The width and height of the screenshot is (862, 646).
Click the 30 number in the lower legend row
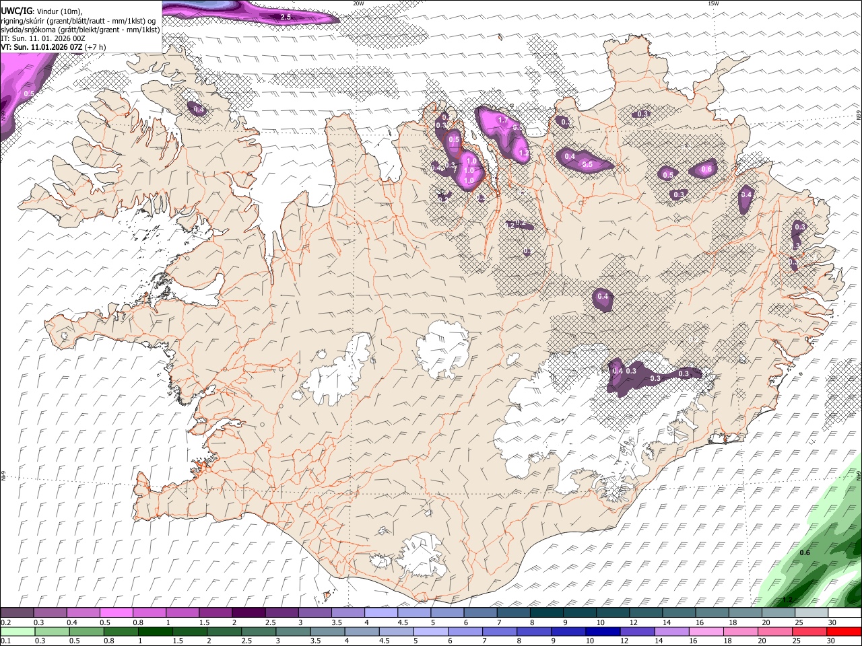(x=832, y=641)
